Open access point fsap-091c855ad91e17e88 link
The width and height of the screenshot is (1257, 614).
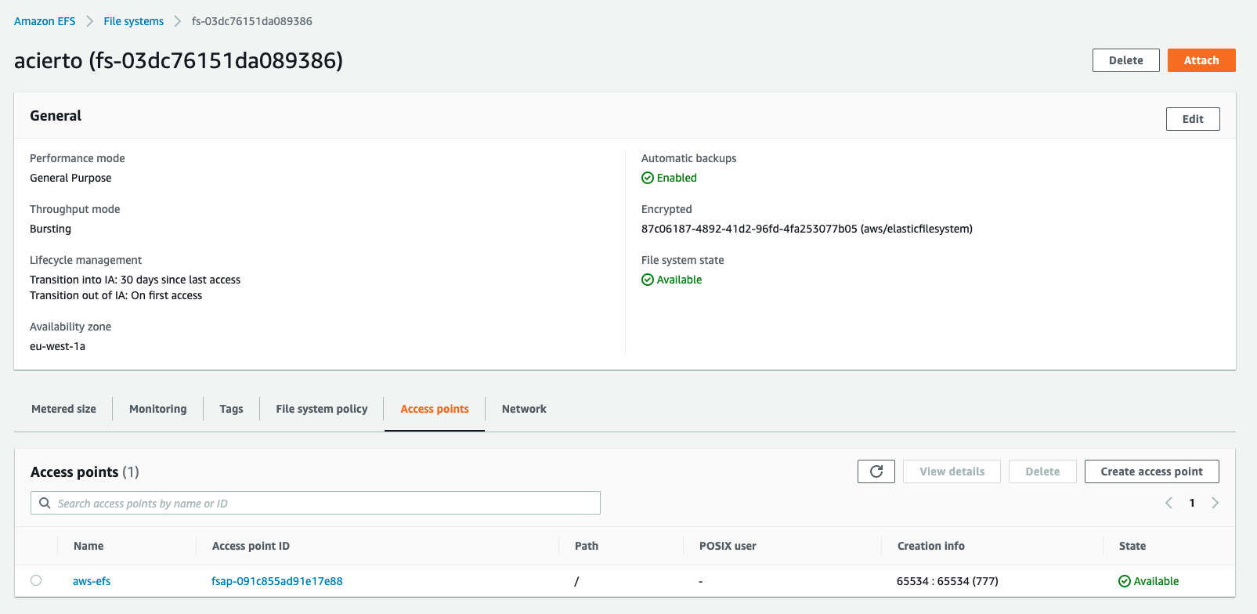[277, 581]
